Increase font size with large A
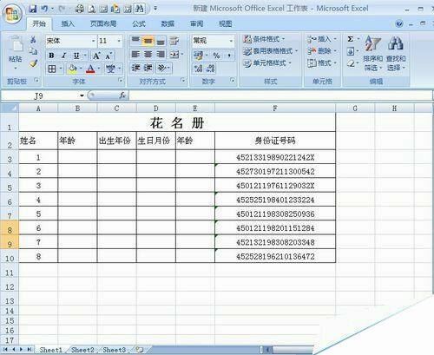The width and height of the screenshot is (434, 355). point(96,56)
